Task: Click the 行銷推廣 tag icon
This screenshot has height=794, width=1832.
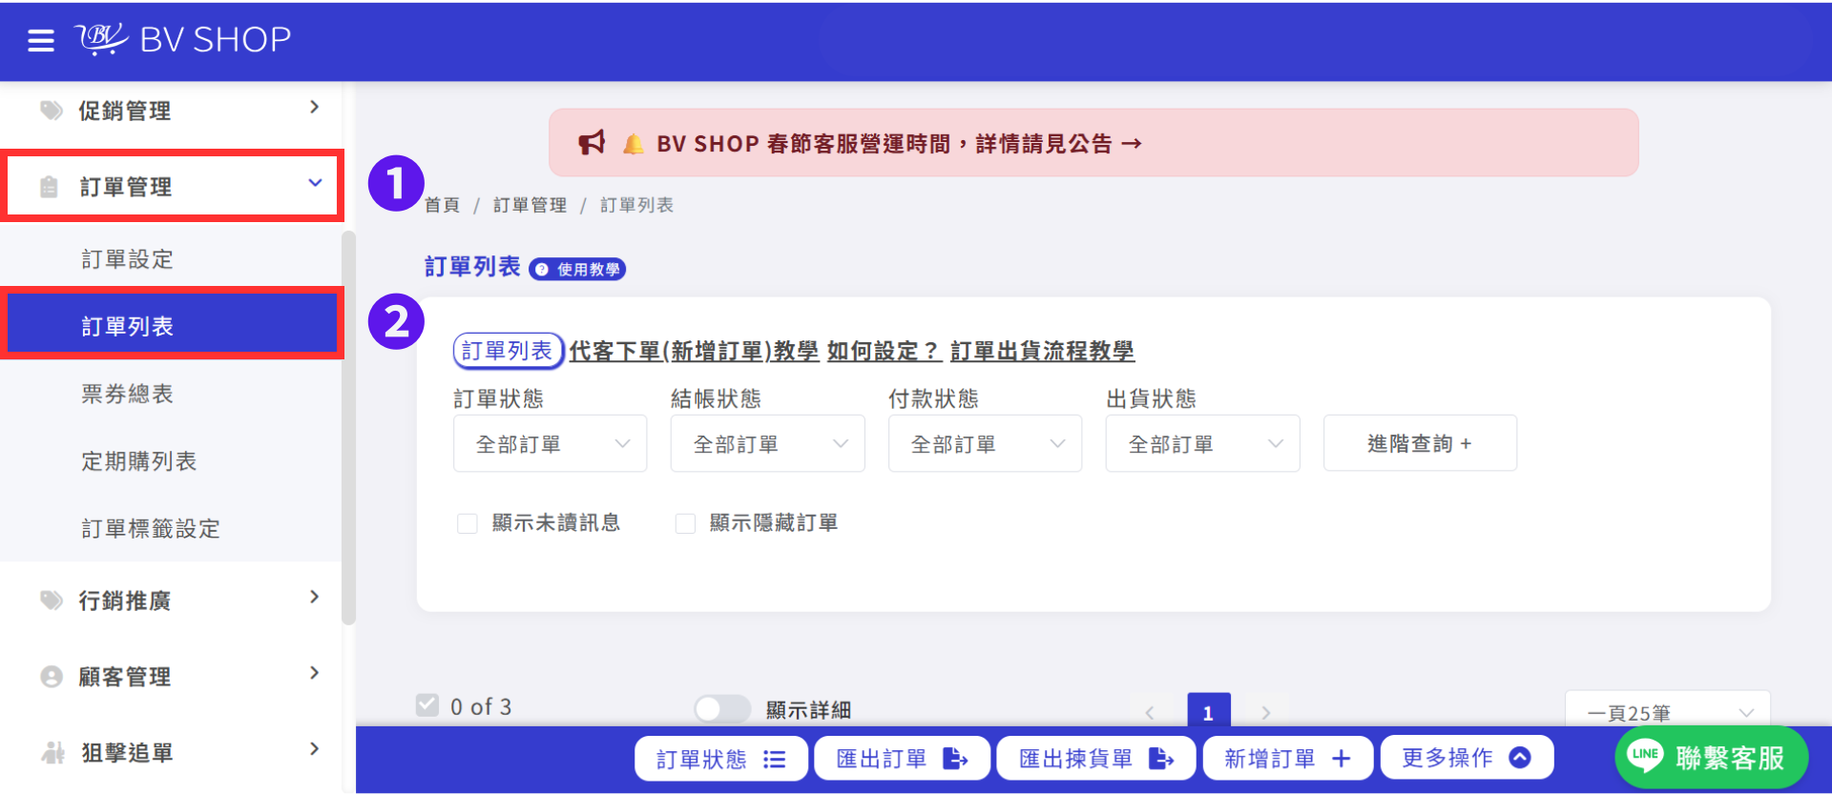Action: click(x=52, y=601)
